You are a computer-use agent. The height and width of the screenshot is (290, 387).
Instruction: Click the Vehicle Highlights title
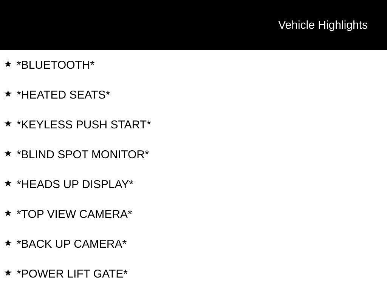tap(323, 25)
